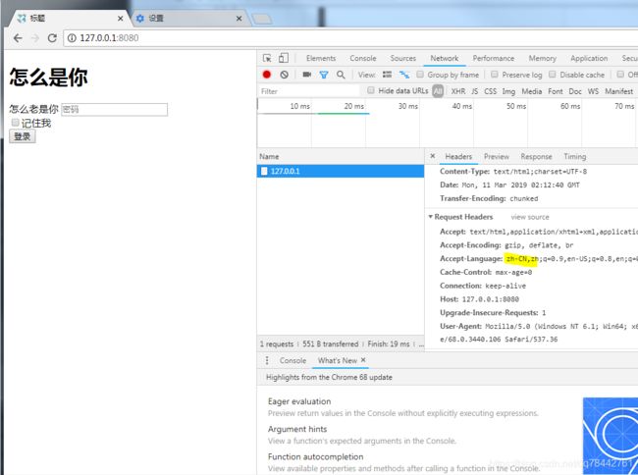Screen dimensions: 638x475
Task: Check the 记住我 checkbox
Action: [x=15, y=123]
